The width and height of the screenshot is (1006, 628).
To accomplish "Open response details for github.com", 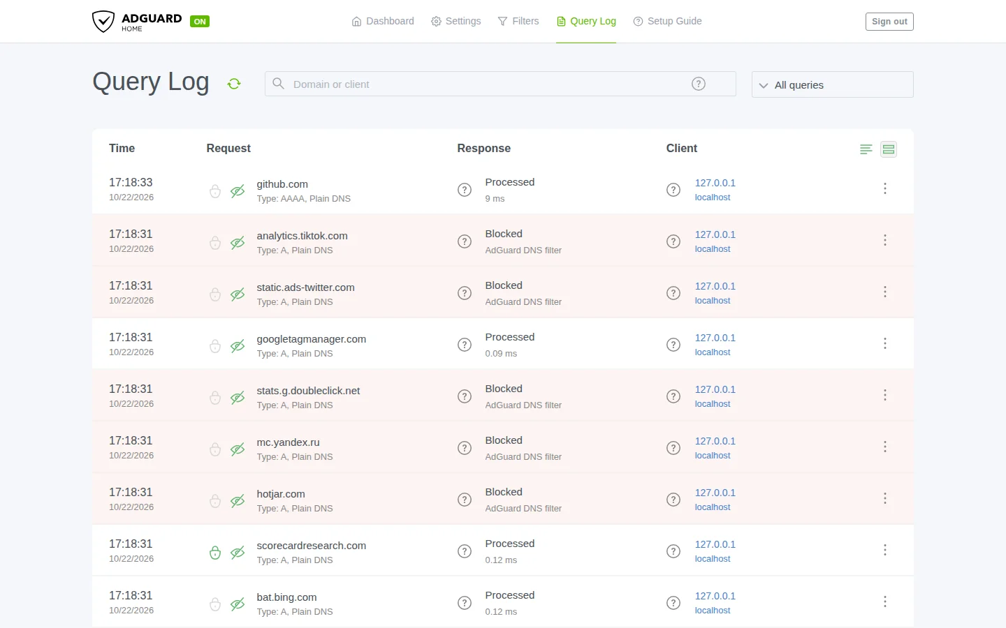I will tap(465, 190).
